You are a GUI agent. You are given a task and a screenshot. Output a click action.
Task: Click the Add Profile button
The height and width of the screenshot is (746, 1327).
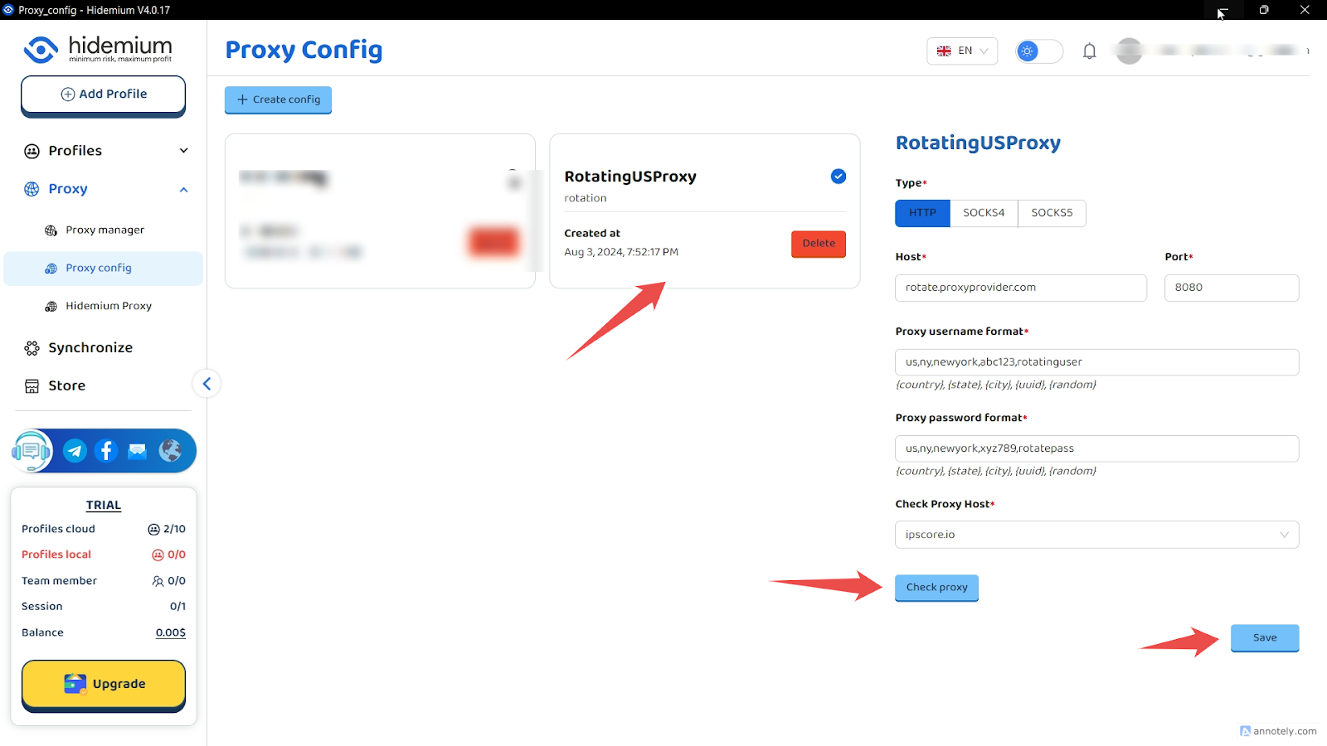point(103,94)
